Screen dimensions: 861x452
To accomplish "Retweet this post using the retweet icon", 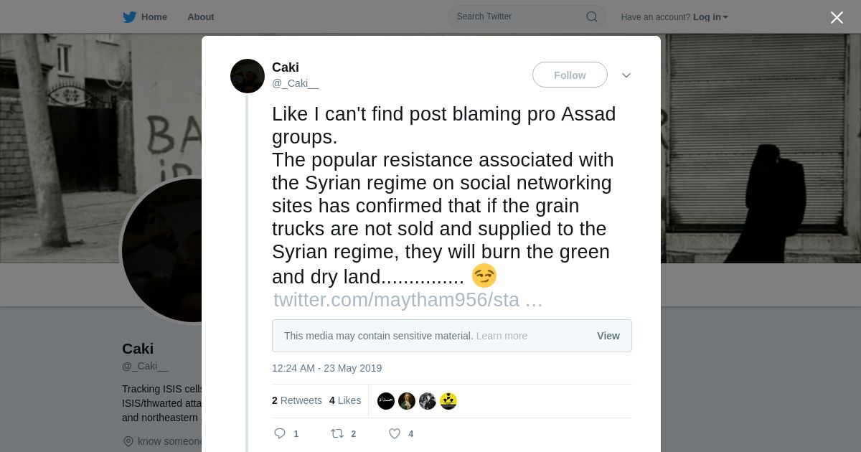I will coord(337,433).
